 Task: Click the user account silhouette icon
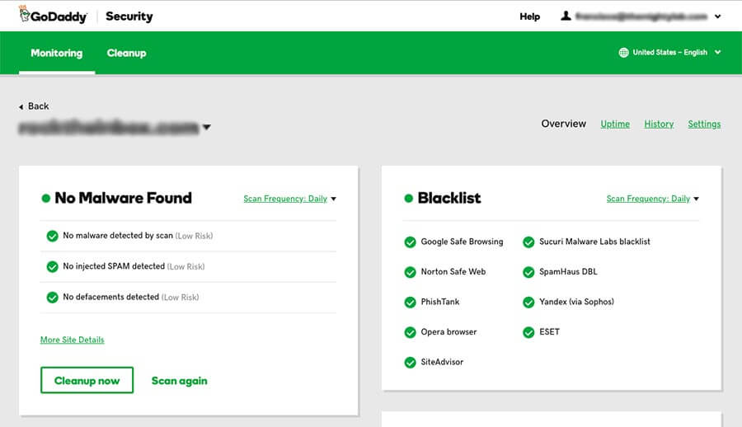coord(566,16)
